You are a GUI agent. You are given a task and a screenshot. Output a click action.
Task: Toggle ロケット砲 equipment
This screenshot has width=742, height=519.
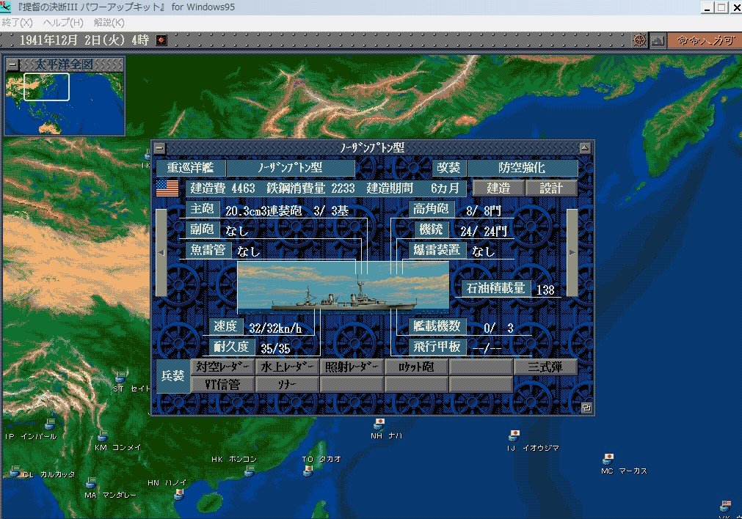(416, 367)
